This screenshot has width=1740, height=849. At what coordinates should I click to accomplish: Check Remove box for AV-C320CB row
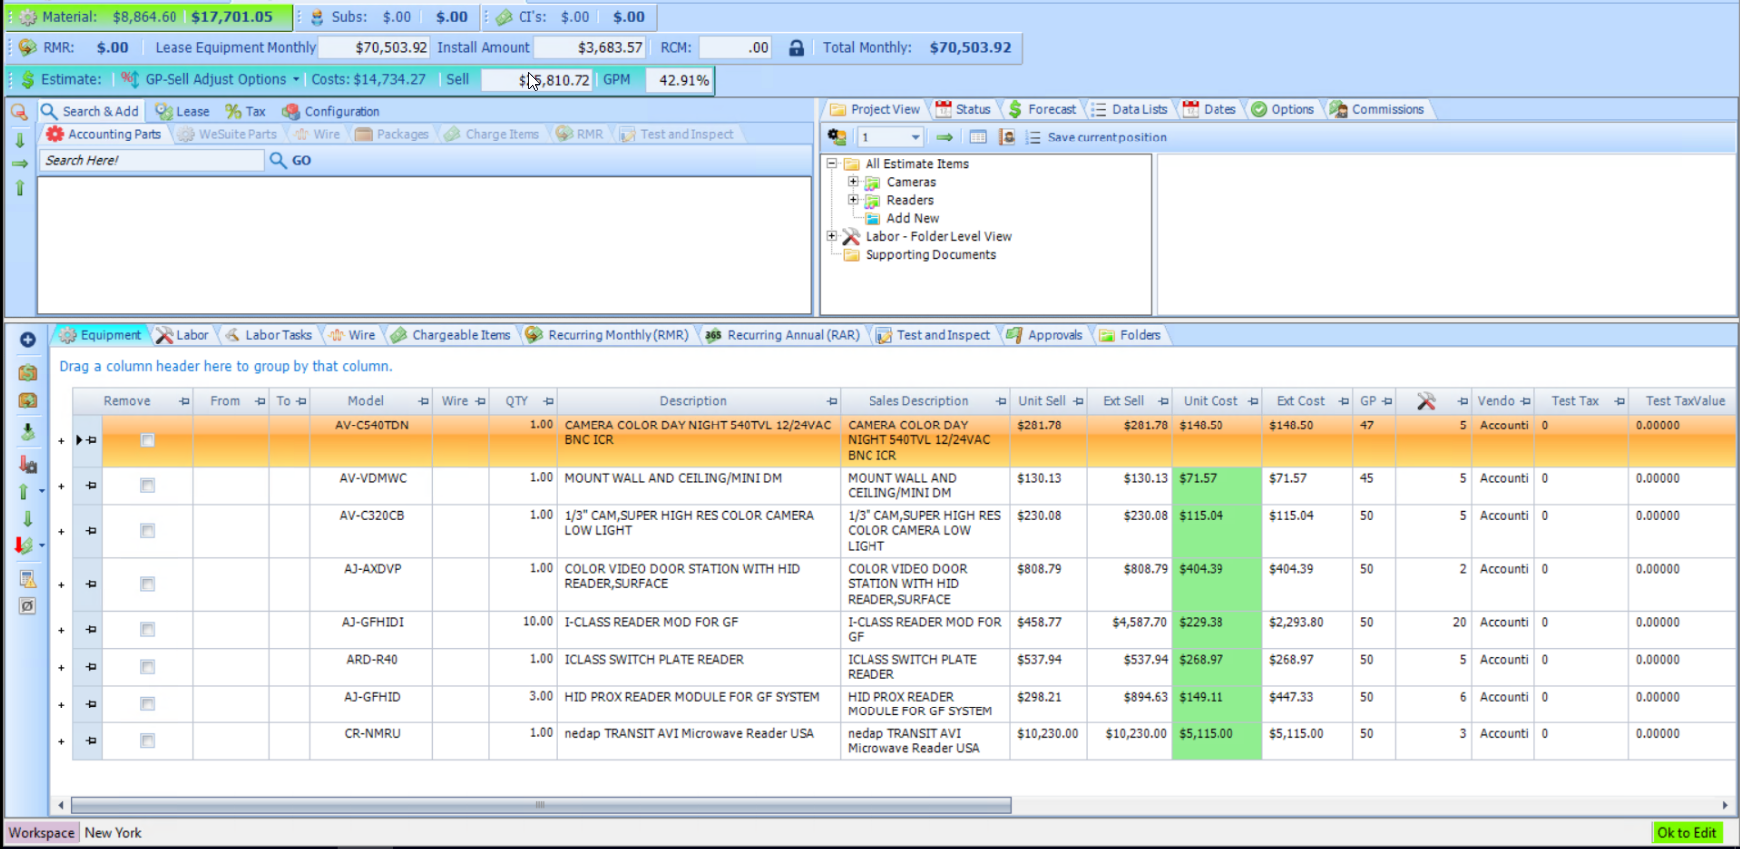[x=147, y=531]
